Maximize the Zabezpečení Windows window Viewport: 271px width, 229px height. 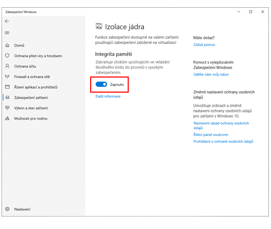click(251, 12)
